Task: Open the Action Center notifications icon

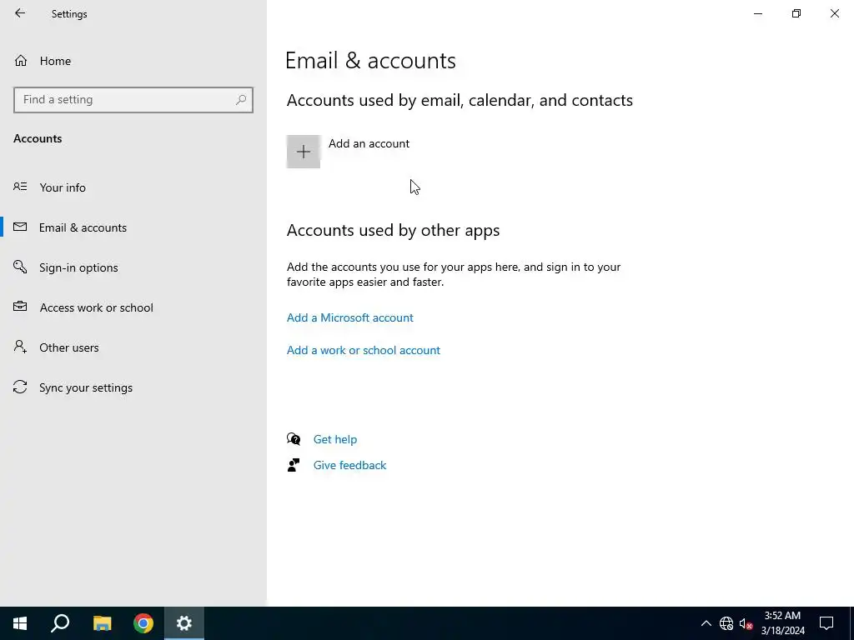Action: coord(826,623)
